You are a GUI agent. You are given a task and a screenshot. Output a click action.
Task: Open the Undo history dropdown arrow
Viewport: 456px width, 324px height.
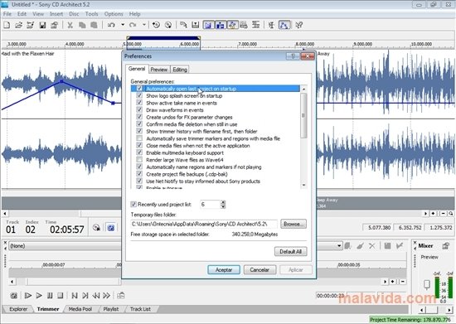point(123,26)
